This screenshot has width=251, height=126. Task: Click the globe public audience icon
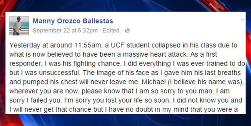(x=127, y=30)
